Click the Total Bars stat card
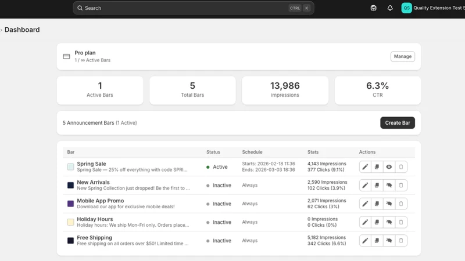 (192, 90)
